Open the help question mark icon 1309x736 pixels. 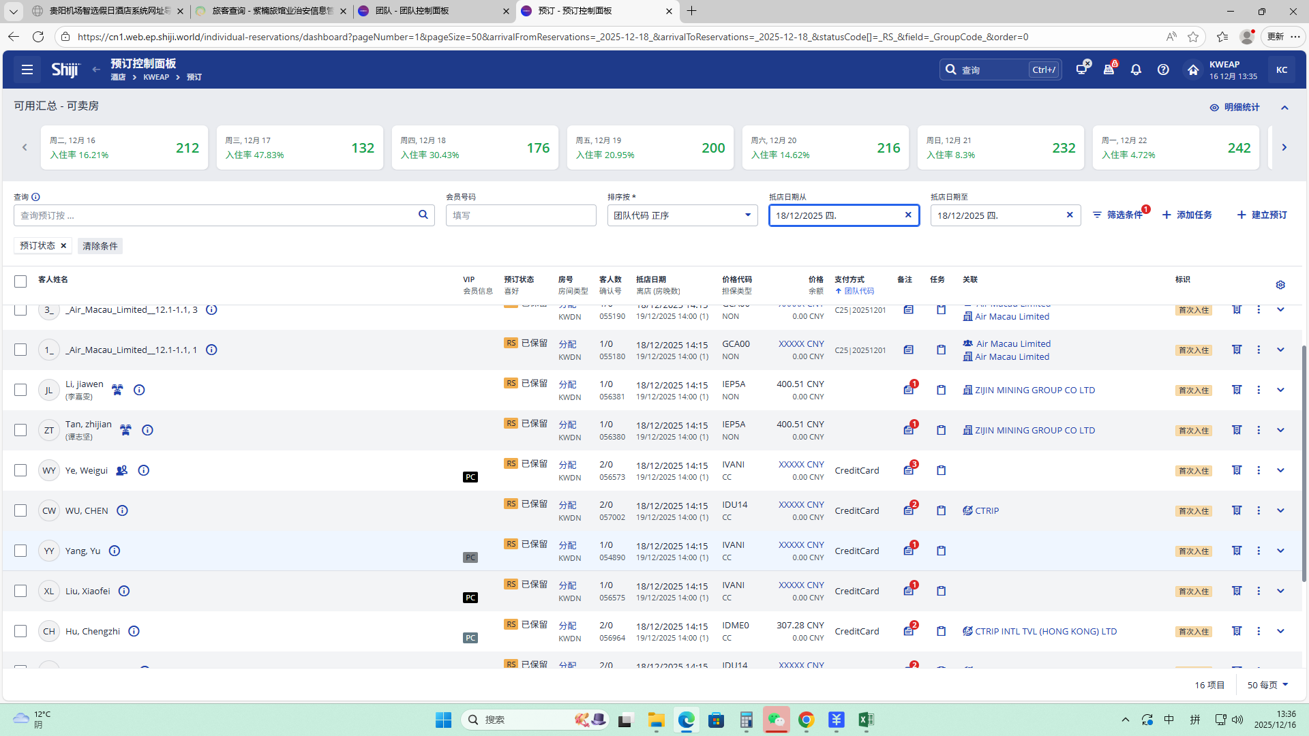point(1163,70)
